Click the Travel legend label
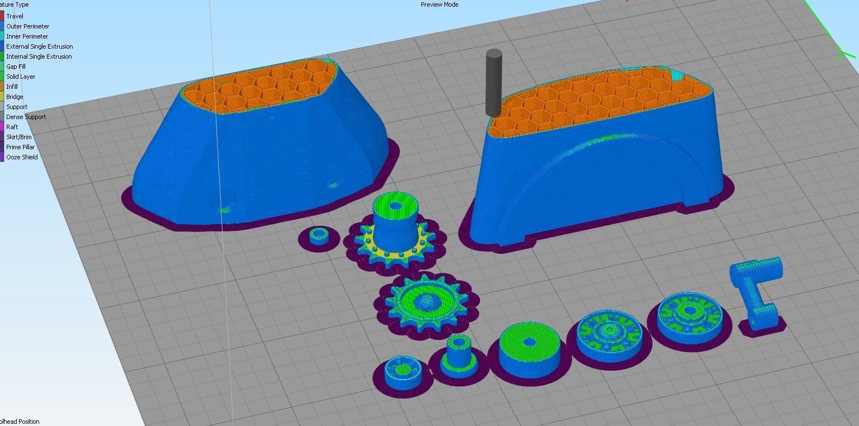The height and width of the screenshot is (426, 859). (15, 16)
